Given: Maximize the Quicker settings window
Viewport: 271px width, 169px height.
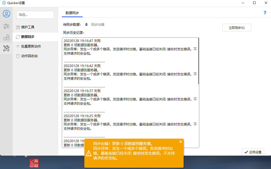Looking at the screenshot, I should coord(254,3).
